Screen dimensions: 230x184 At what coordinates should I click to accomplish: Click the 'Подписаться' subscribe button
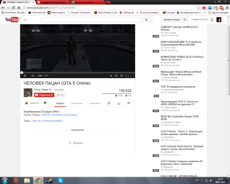pos(44,95)
